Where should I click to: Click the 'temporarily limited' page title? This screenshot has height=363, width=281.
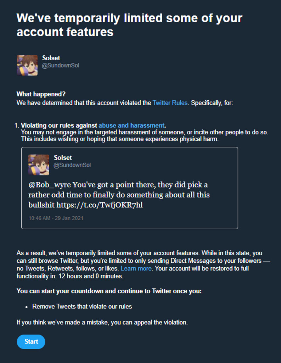pyautogui.click(x=129, y=24)
